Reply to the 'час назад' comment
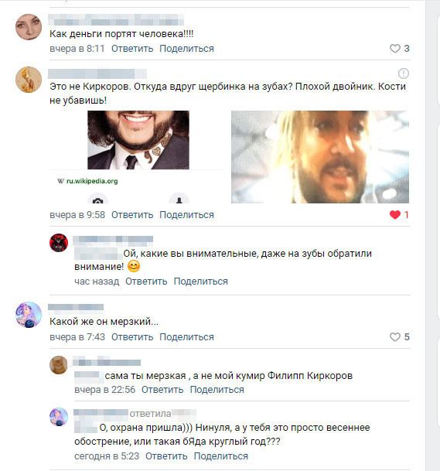 [x=146, y=282]
